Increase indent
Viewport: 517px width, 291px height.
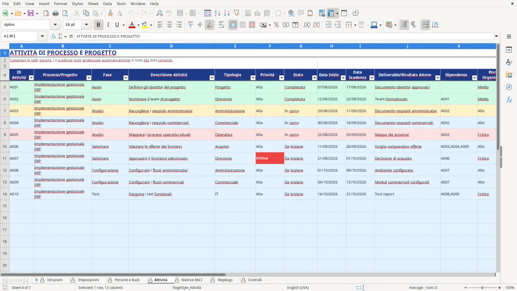click(328, 25)
